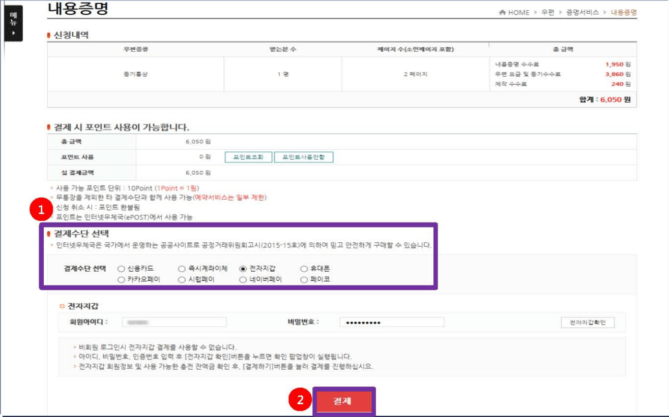Open the 메뉴 side tab

pos(13,24)
